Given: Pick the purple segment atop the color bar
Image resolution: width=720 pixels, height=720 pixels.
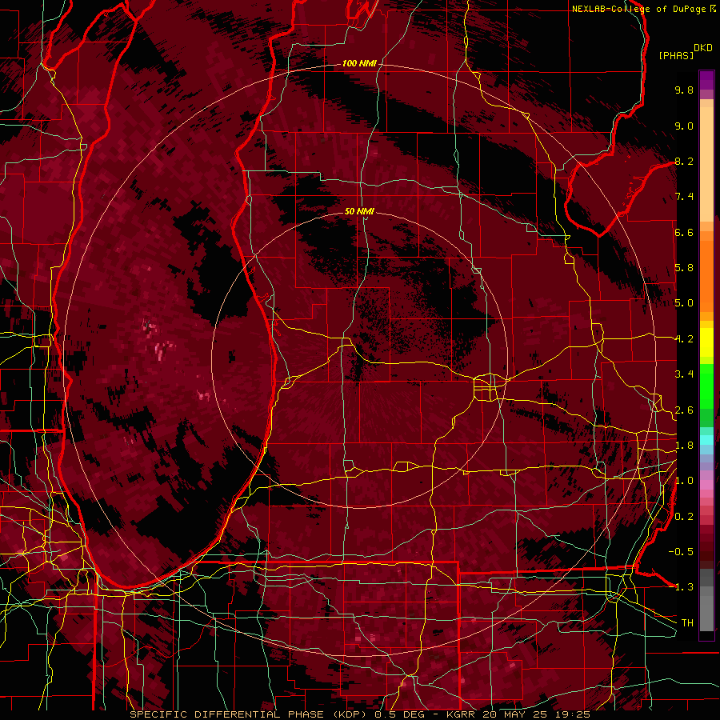Looking at the screenshot, I should [x=706, y=80].
